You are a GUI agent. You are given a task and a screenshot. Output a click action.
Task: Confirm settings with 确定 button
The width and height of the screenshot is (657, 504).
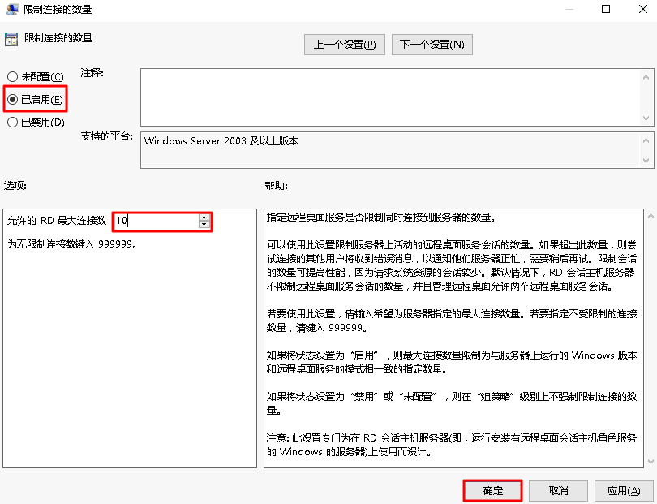click(492, 491)
